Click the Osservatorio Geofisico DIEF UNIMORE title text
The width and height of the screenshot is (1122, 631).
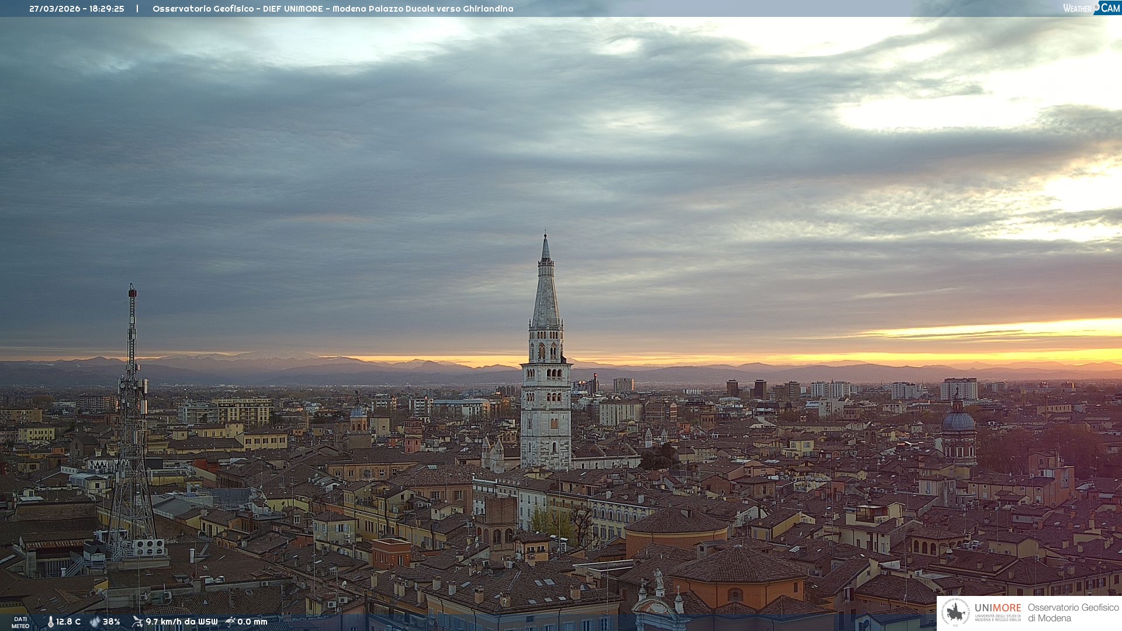coord(333,9)
